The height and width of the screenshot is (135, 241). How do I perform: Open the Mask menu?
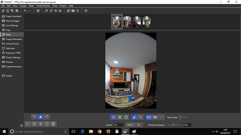pos(31,6)
